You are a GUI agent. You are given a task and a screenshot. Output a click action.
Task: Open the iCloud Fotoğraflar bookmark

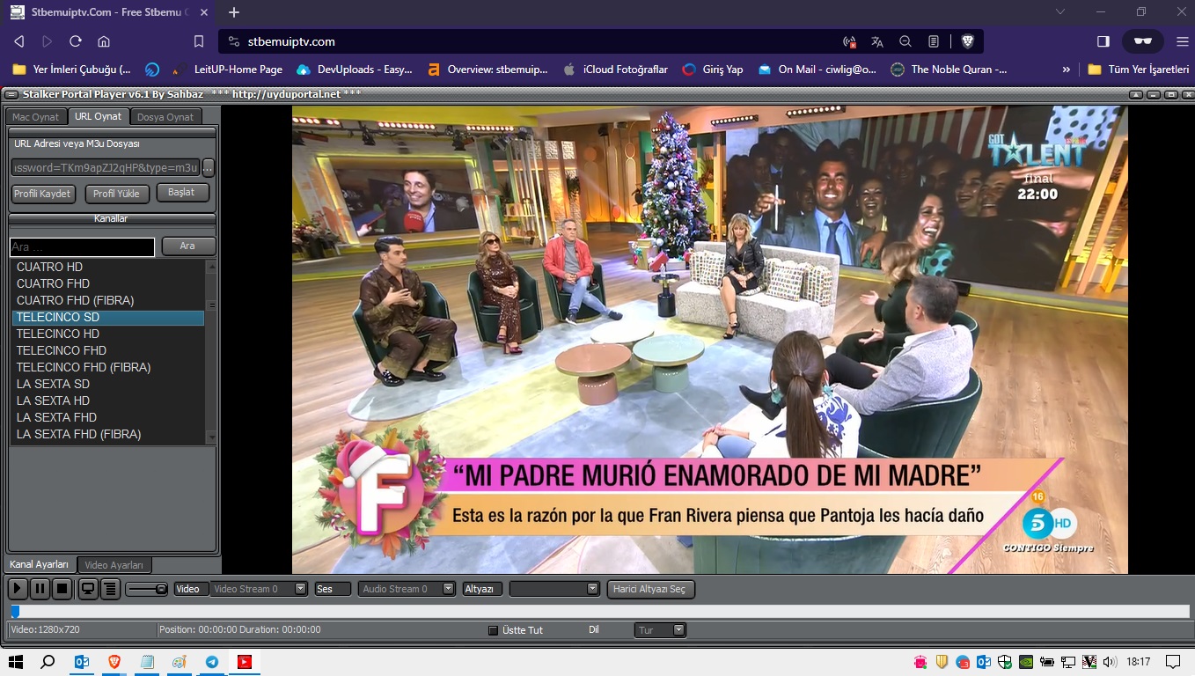coord(615,70)
